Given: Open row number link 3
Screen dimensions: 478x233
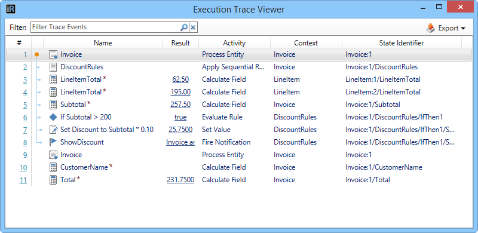Looking at the screenshot, I should click(x=24, y=80).
